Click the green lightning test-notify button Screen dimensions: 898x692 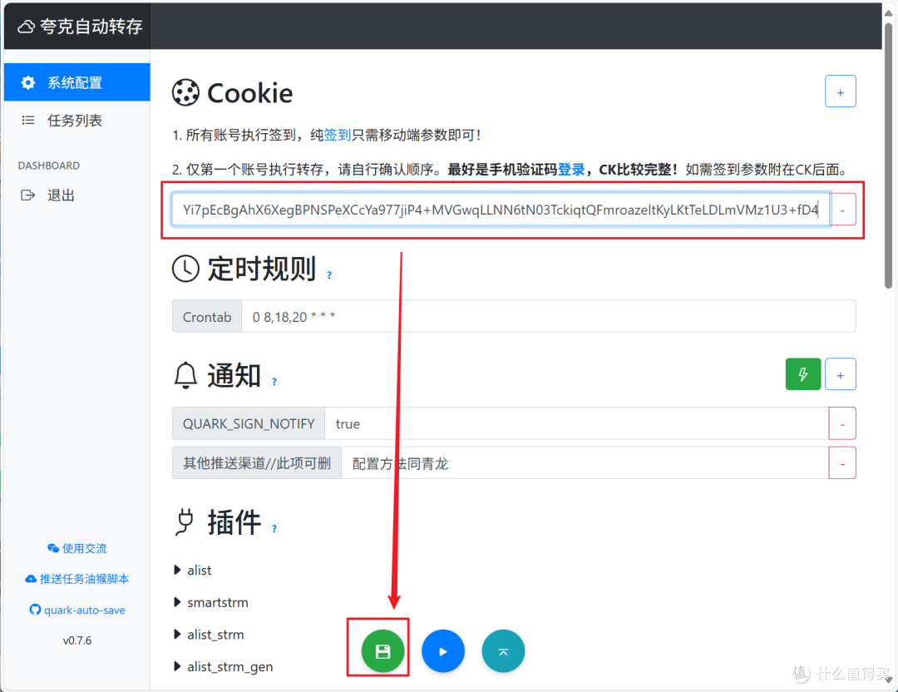803,374
